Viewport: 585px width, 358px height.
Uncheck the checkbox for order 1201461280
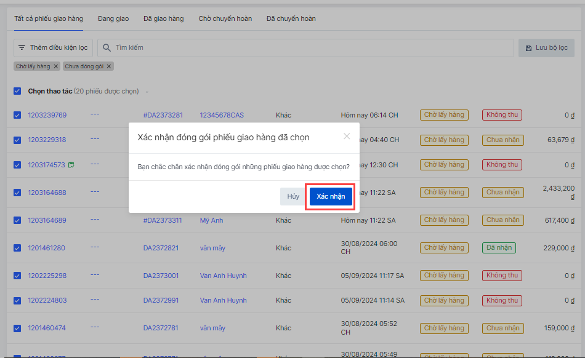click(17, 248)
